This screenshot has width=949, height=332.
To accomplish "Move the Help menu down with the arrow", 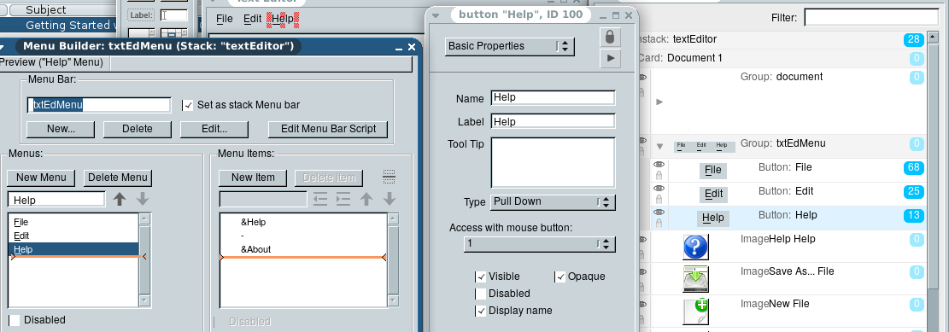I will [x=142, y=199].
